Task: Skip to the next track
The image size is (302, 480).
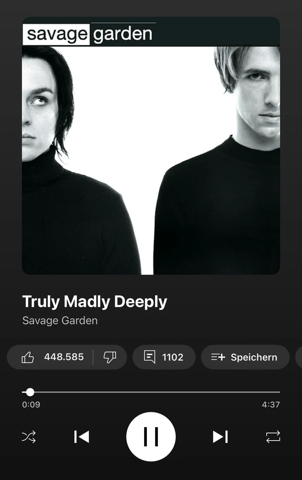Action: 220,437
